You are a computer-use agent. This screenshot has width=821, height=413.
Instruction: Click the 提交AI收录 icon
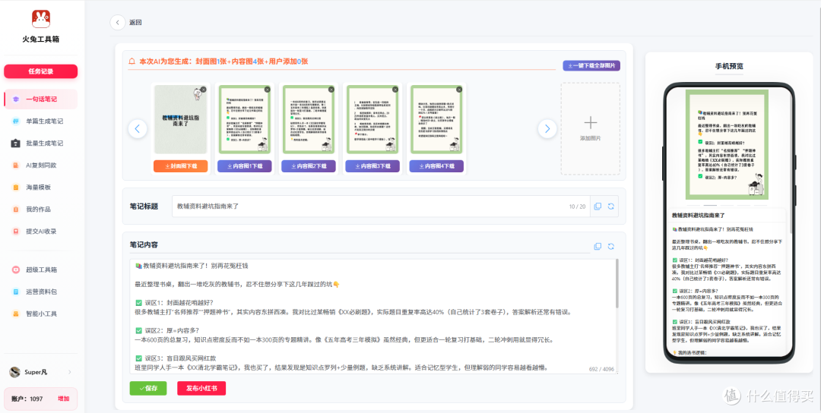pos(16,231)
